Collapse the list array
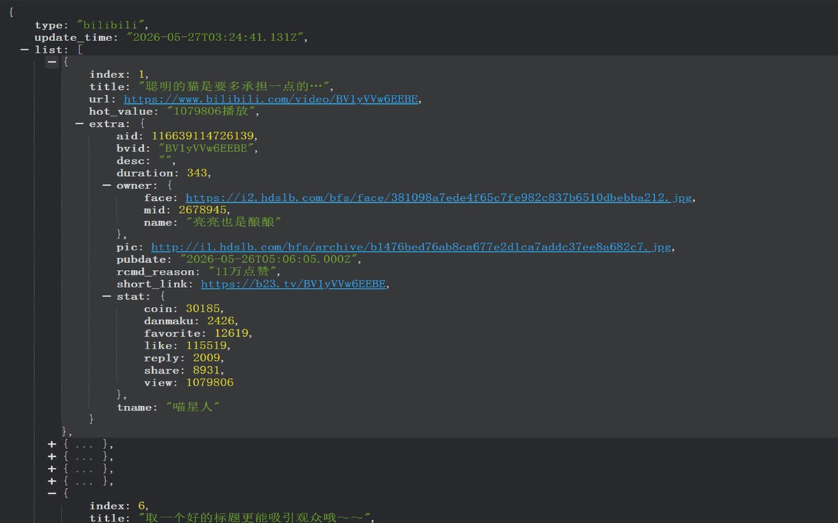 tap(24, 50)
